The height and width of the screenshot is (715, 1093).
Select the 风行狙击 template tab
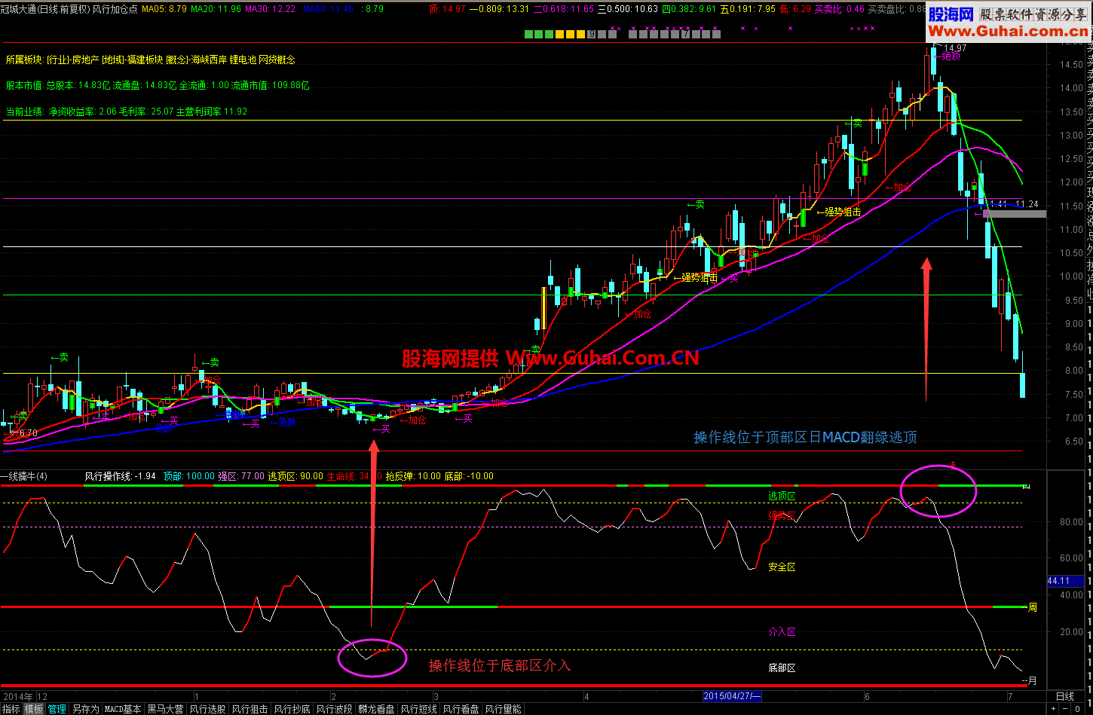click(250, 709)
